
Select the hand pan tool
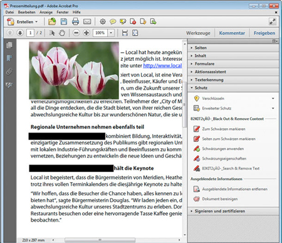[x=62, y=33]
